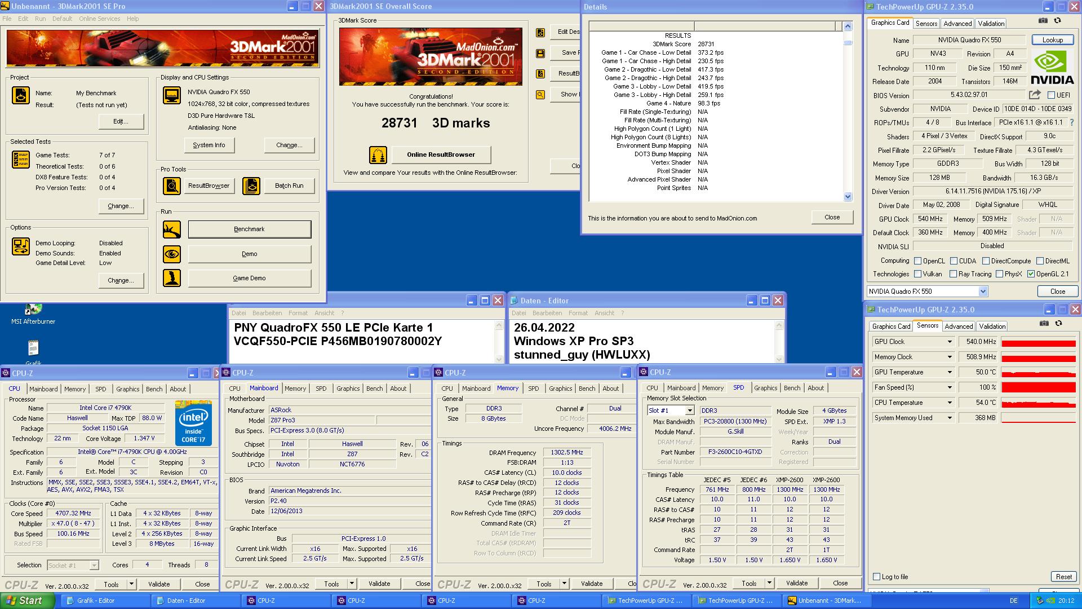Toggle the OpenCL checkbox
The width and height of the screenshot is (1082, 609).
tap(918, 261)
